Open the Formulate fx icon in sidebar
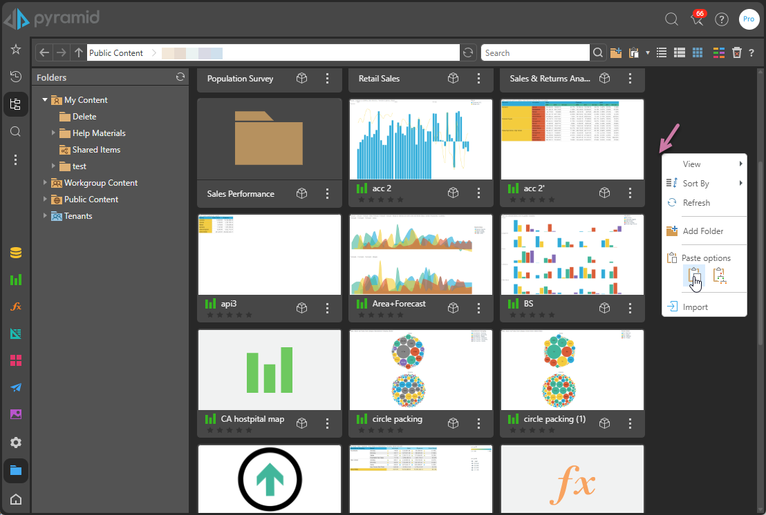Viewport: 766px width, 515px height. pos(15,307)
